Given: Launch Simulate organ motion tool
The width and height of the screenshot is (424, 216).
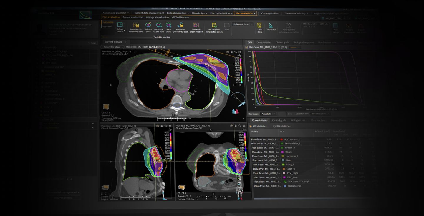Looking at the screenshot, I should [x=196, y=25].
